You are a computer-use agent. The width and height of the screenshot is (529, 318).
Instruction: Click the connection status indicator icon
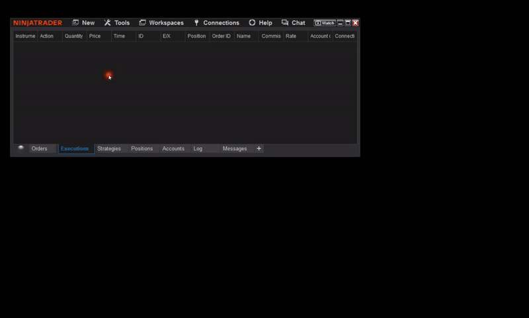point(21,148)
